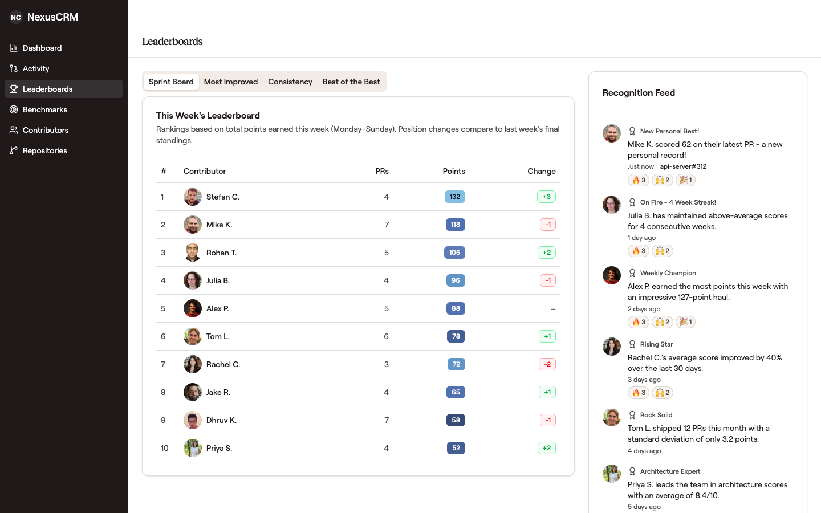The height and width of the screenshot is (513, 821).
Task: Toggle fire reaction on Julia B. streak post
Action: pos(639,251)
